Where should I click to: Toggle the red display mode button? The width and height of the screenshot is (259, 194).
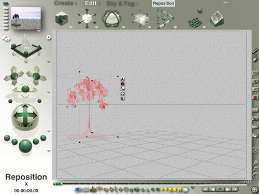tap(255, 98)
